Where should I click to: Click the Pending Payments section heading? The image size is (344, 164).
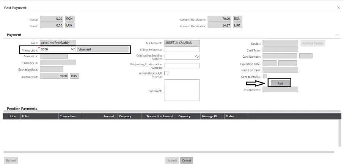pos(22,109)
